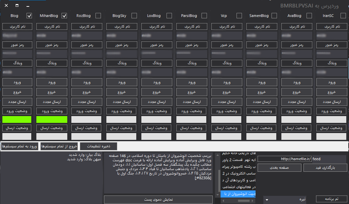
Task: Click the feed list scroll-right arrow
Action: [252, 201]
